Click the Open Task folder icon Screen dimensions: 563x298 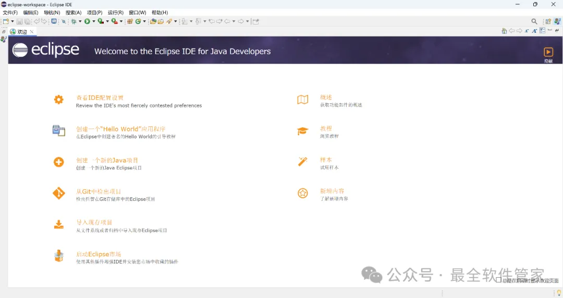(x=161, y=21)
